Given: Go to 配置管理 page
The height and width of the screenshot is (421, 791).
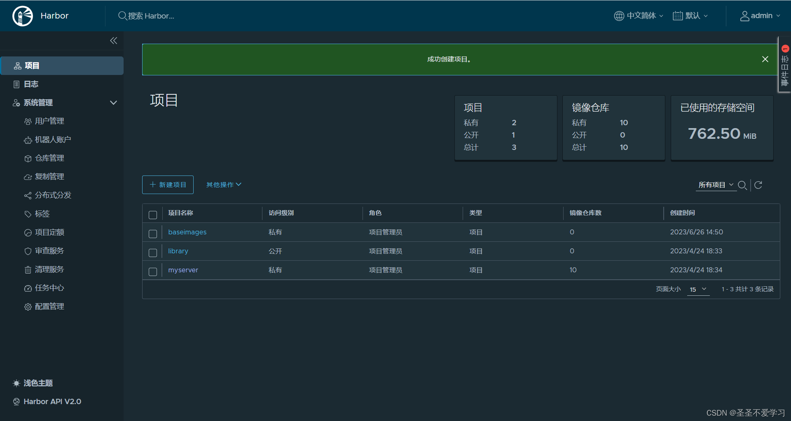Looking at the screenshot, I should [x=49, y=306].
